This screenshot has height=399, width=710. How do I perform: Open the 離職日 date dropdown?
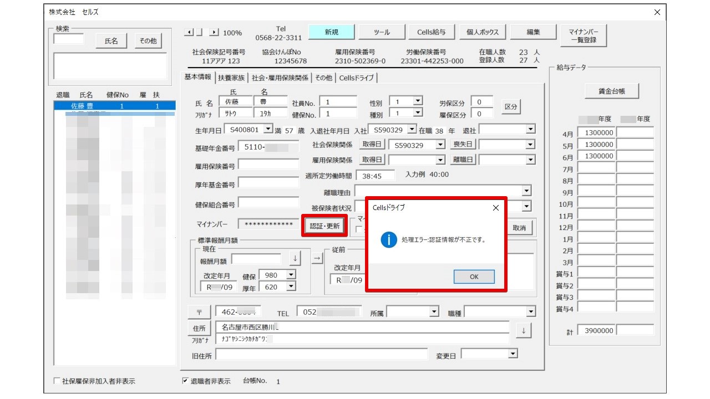point(531,160)
